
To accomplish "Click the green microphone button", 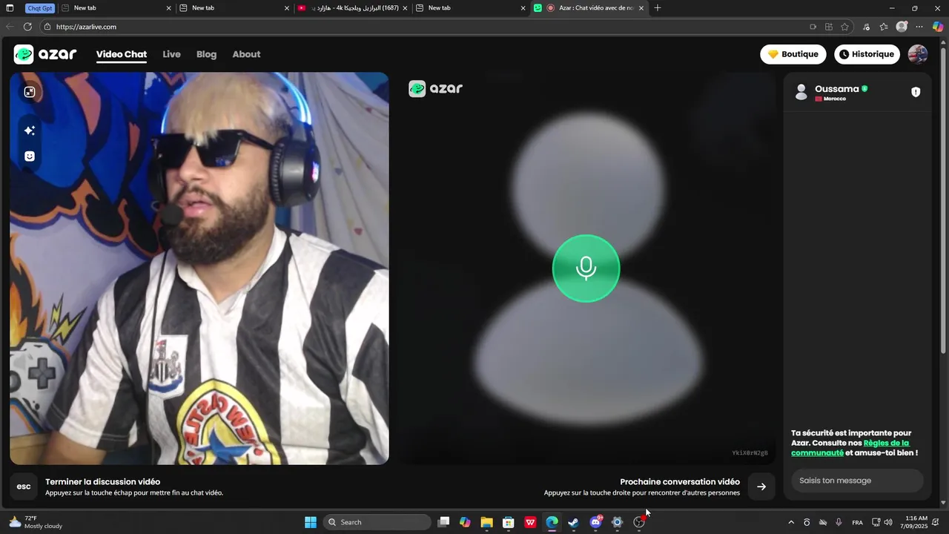I will pyautogui.click(x=586, y=268).
